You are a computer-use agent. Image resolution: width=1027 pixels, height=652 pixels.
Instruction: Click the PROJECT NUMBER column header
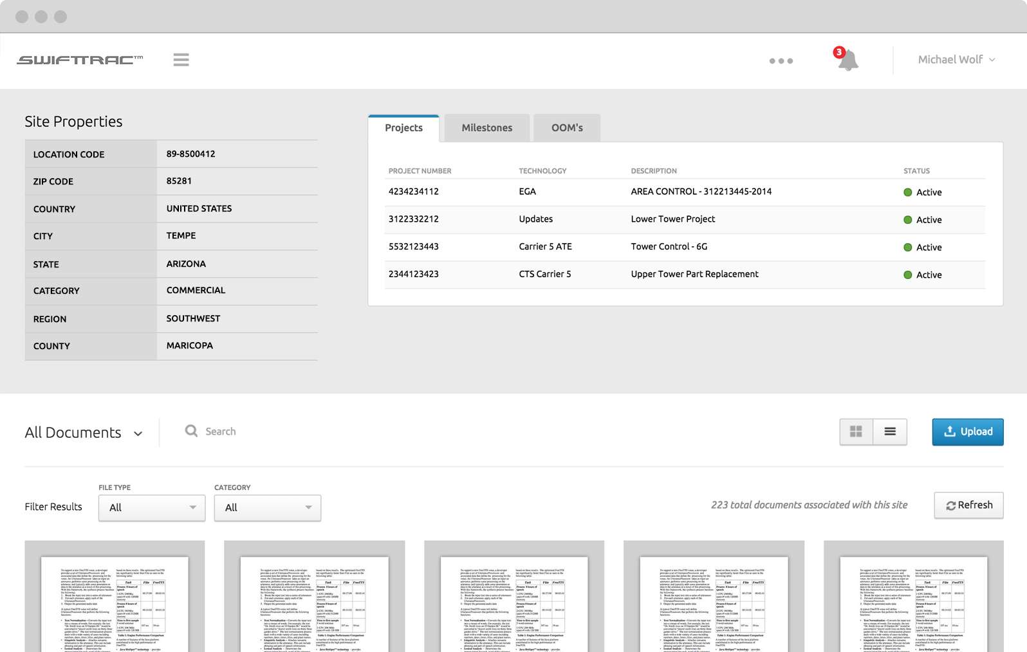pyautogui.click(x=420, y=171)
